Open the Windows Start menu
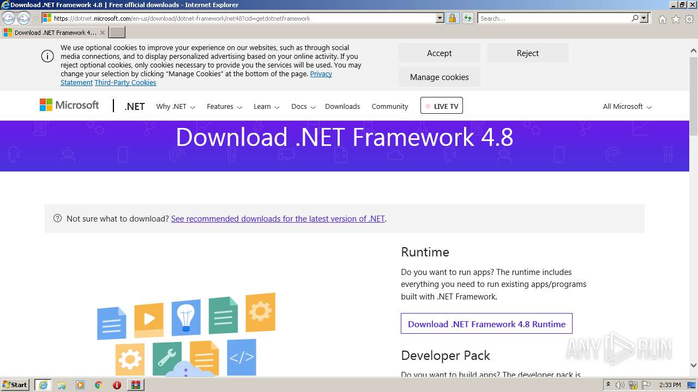 coord(15,385)
